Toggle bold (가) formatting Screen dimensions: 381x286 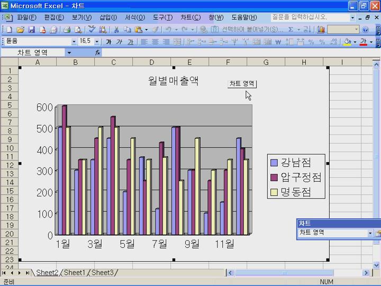click(x=108, y=42)
